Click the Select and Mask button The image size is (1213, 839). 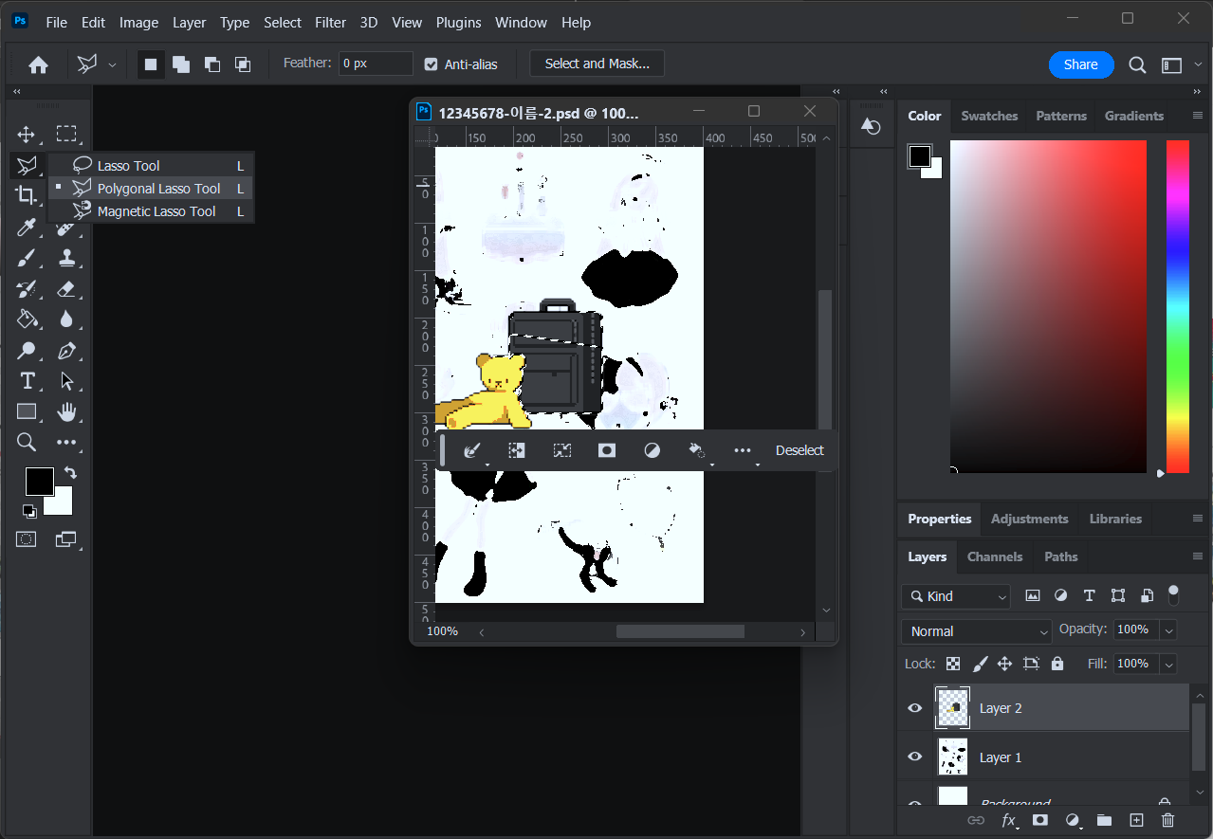tap(597, 64)
